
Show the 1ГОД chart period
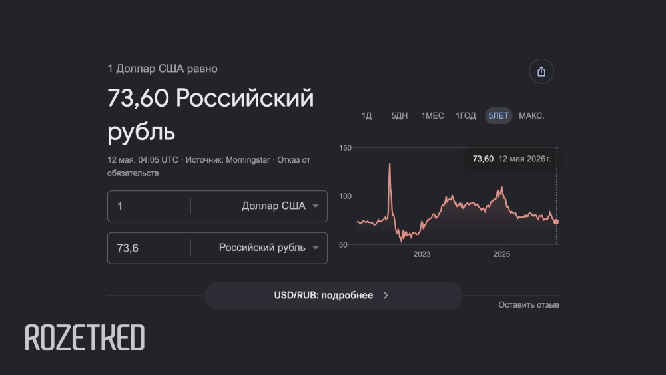point(466,115)
